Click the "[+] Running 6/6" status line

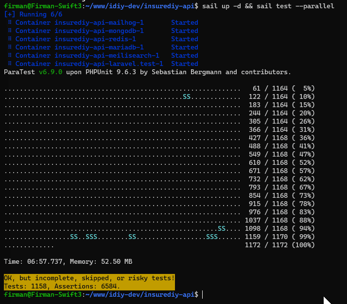click(x=33, y=15)
